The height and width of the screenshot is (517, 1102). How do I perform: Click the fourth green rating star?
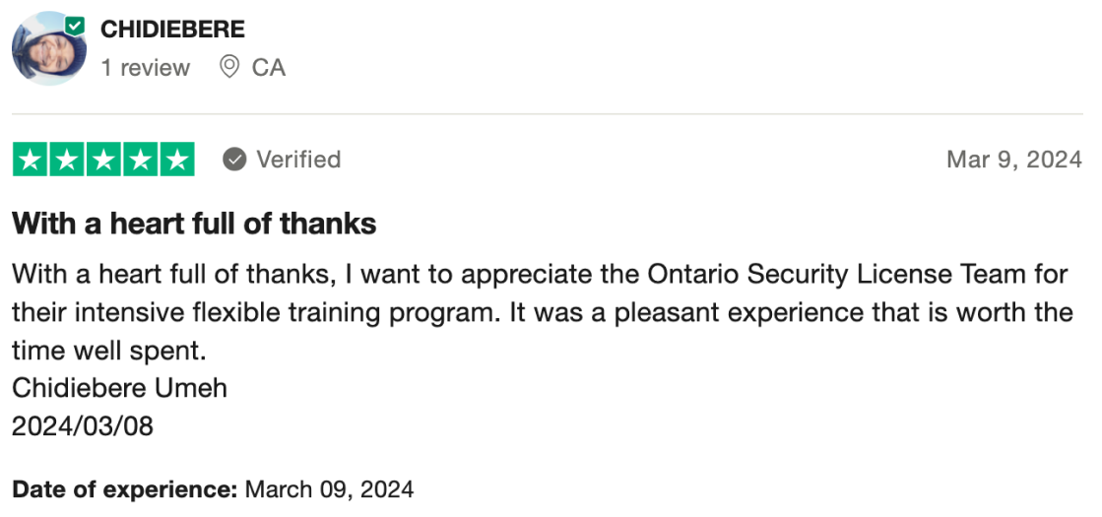point(140,160)
